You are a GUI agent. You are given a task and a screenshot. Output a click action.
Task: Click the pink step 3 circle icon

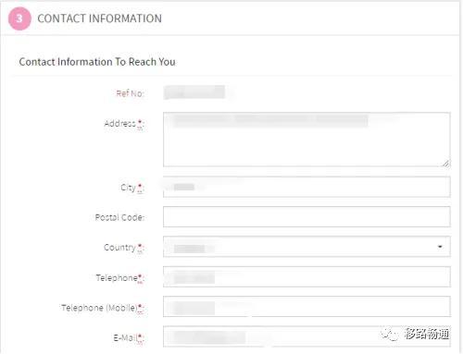[19, 18]
